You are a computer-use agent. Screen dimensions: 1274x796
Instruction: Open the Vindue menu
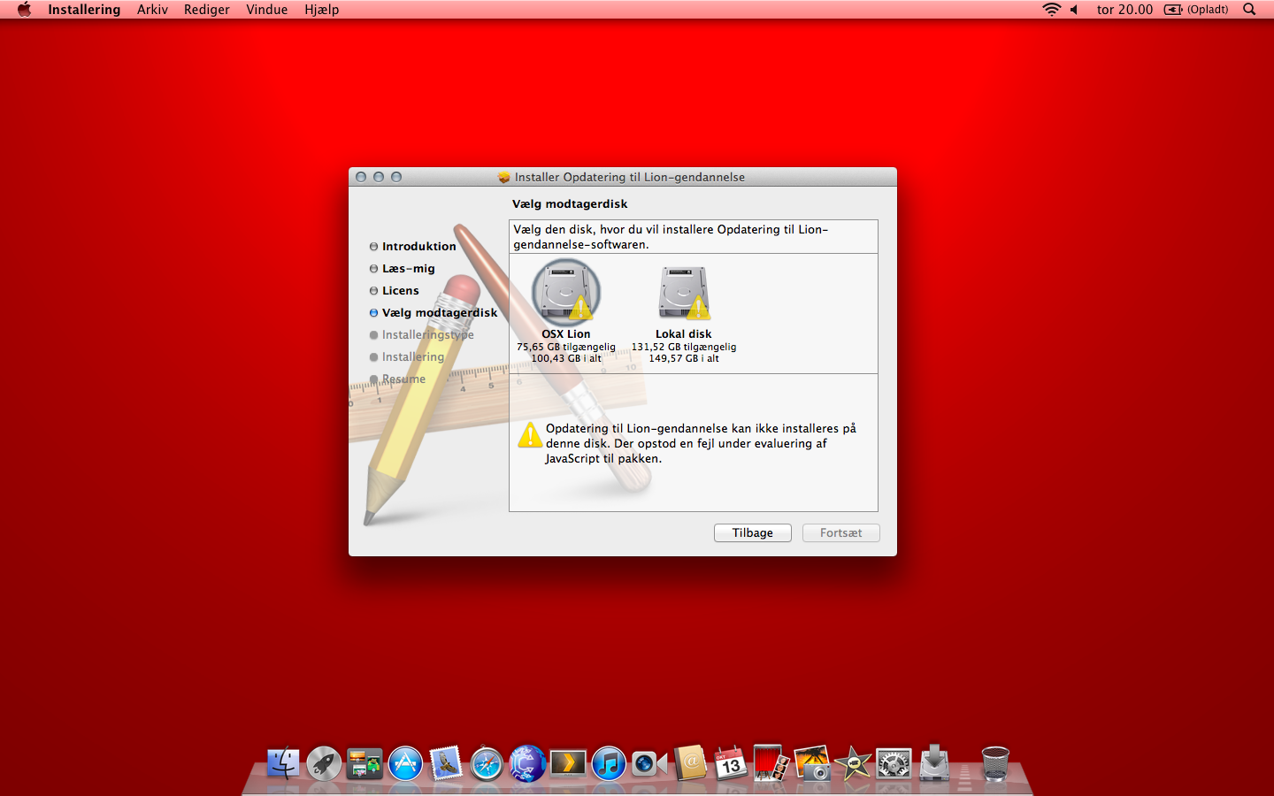click(267, 10)
